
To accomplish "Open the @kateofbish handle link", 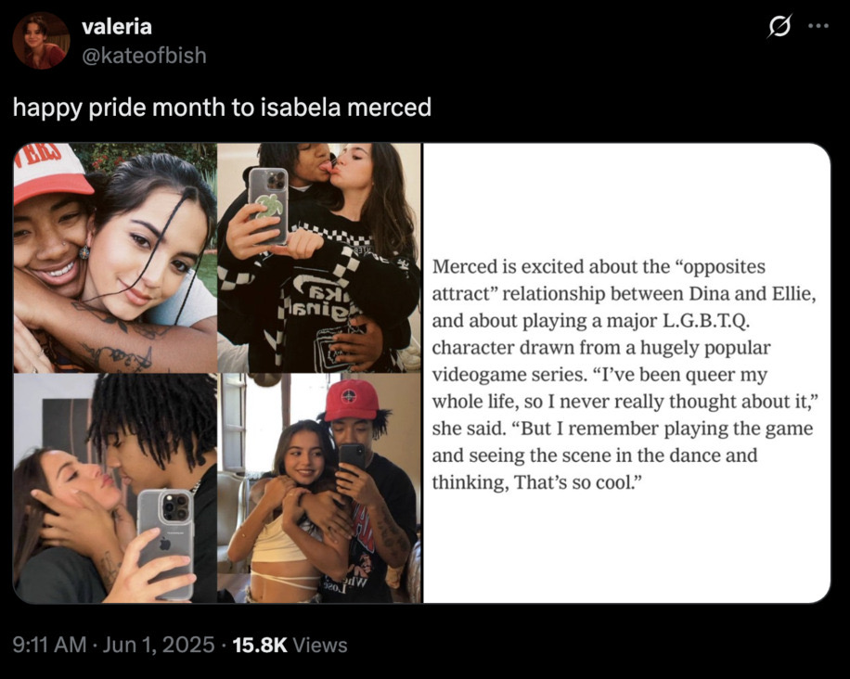I will (x=144, y=56).
